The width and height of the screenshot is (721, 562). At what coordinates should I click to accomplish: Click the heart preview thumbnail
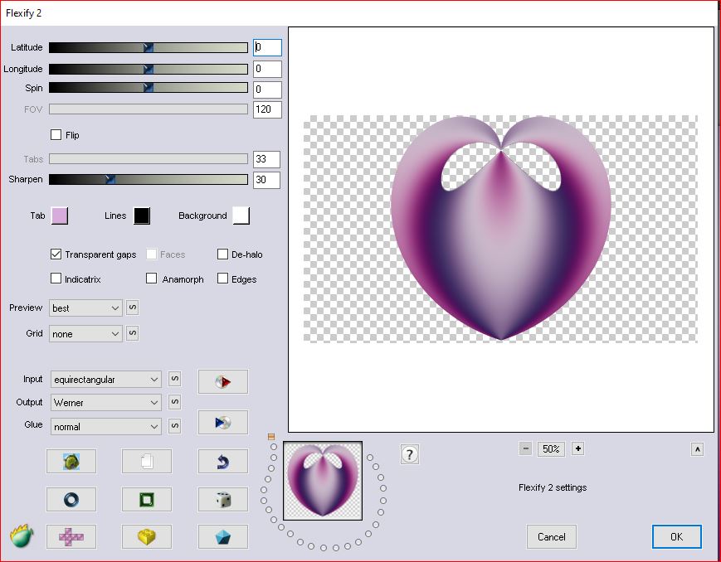coord(323,481)
